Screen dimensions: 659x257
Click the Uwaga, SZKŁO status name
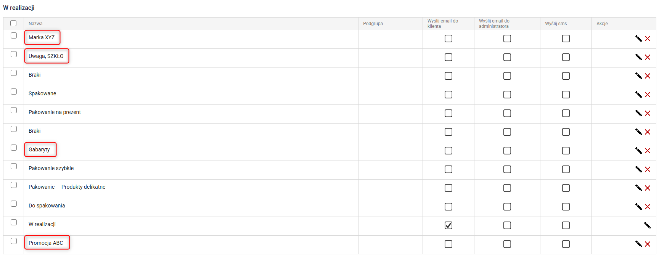[46, 56]
